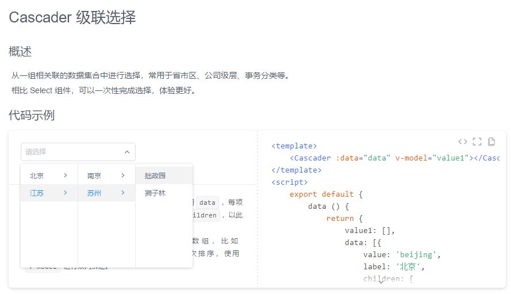Click the description line starting 从一组相关联
The width and height of the screenshot is (511, 294).
pos(151,76)
